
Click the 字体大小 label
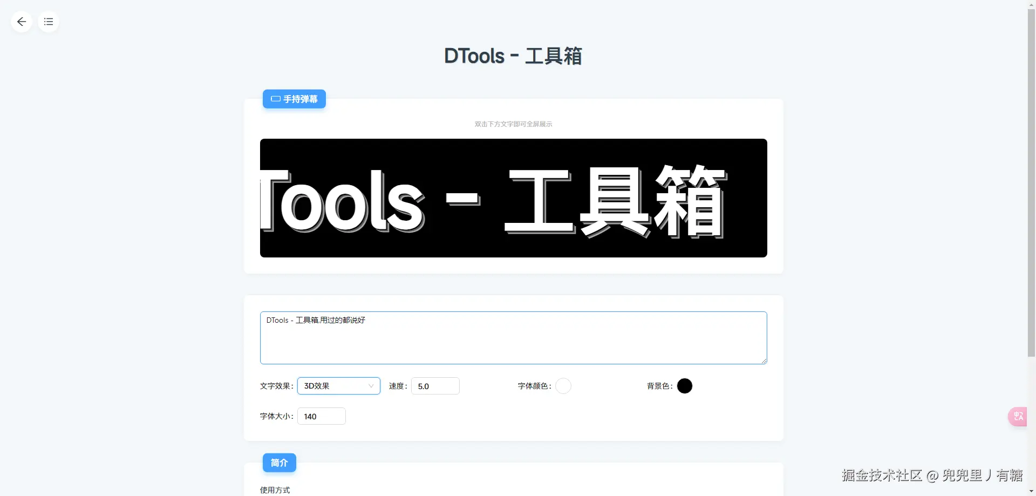click(277, 416)
